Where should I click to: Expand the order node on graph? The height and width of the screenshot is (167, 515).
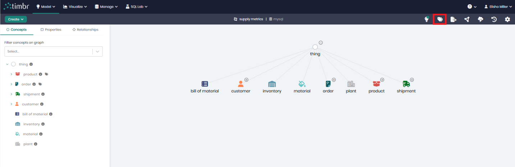coord(334,80)
